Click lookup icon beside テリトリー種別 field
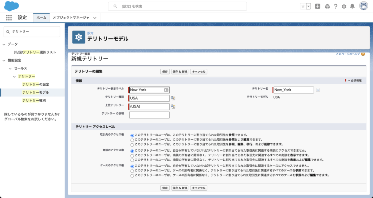Viewport: 373px width, 198px height. [173, 98]
